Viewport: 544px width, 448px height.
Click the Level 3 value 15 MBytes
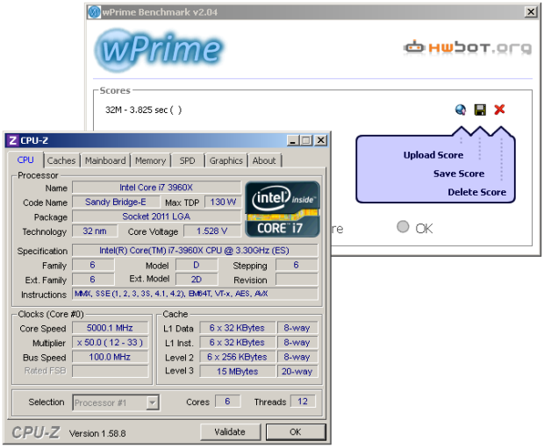pyautogui.click(x=237, y=372)
